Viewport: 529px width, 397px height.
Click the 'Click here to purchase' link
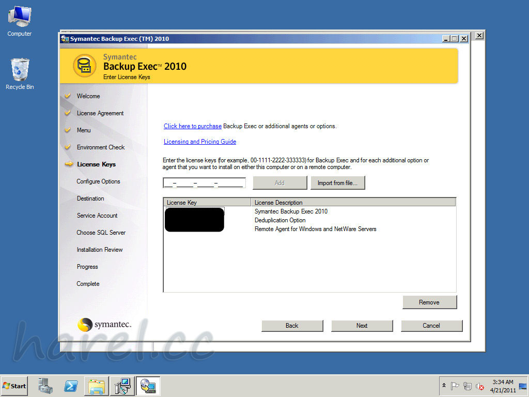[193, 126]
